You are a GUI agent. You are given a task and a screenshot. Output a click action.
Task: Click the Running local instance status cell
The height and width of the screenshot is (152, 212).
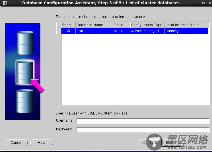coord(186,31)
